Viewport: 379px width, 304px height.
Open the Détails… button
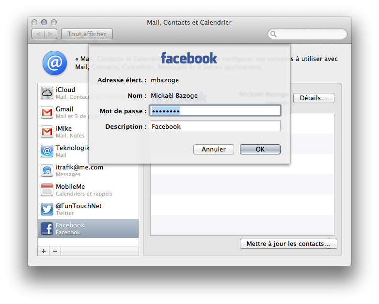coord(314,98)
